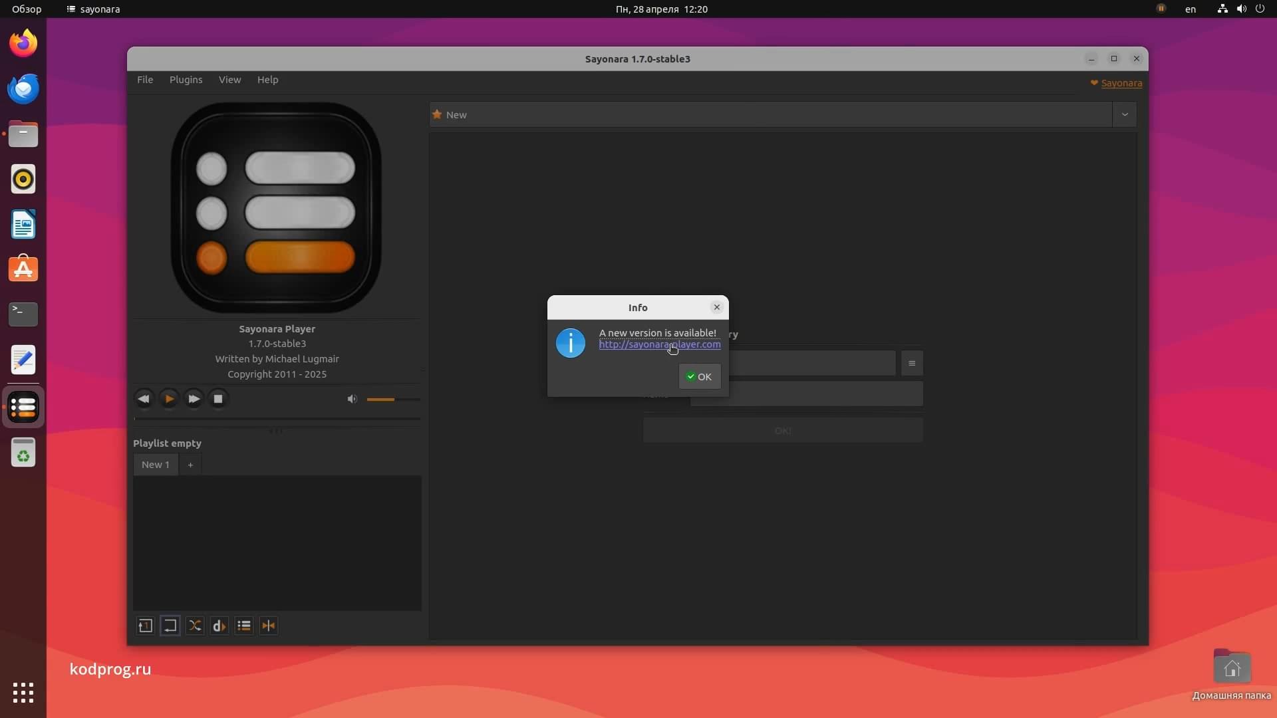Open Ubuntu Software from the dock
This screenshot has height=718, width=1277.
click(x=23, y=269)
